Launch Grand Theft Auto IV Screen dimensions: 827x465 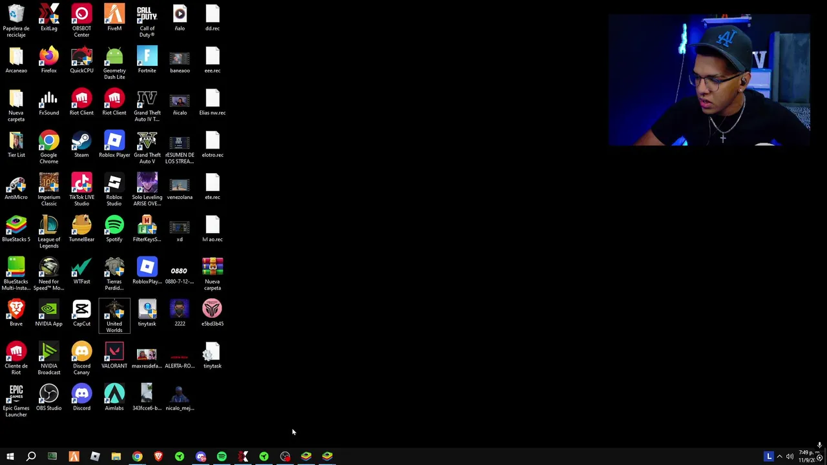pos(147,105)
